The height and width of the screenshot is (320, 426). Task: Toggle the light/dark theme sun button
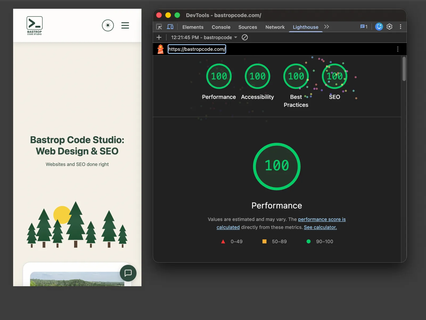click(x=108, y=26)
